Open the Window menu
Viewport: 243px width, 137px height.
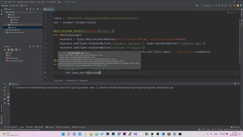[x=54, y=2]
